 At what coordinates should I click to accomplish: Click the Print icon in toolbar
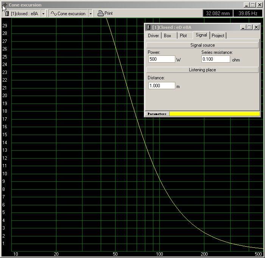100,13
